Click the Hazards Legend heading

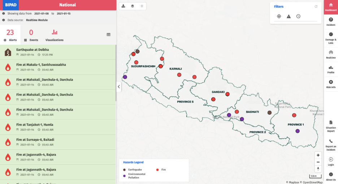[x=133, y=162]
